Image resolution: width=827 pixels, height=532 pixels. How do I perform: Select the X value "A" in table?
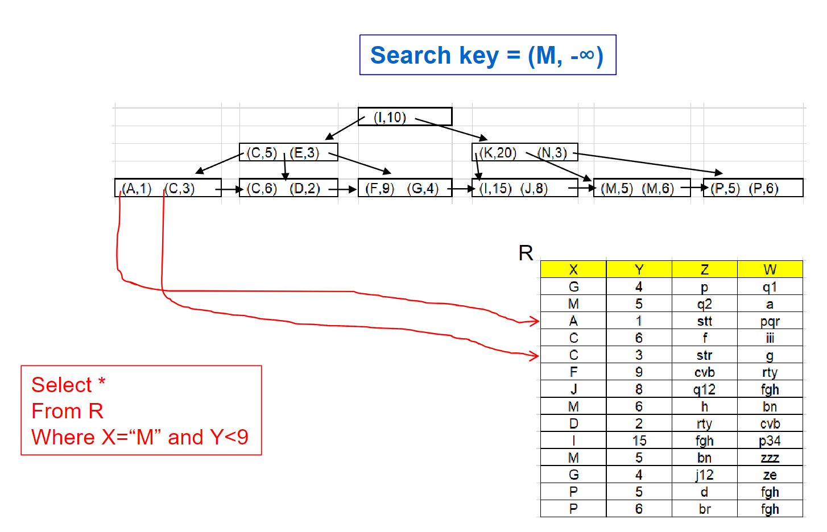573,321
